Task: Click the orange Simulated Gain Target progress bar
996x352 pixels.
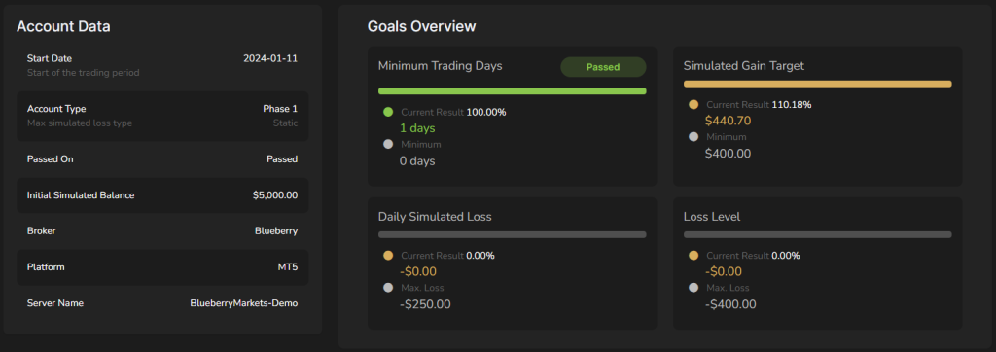Action: click(x=817, y=84)
